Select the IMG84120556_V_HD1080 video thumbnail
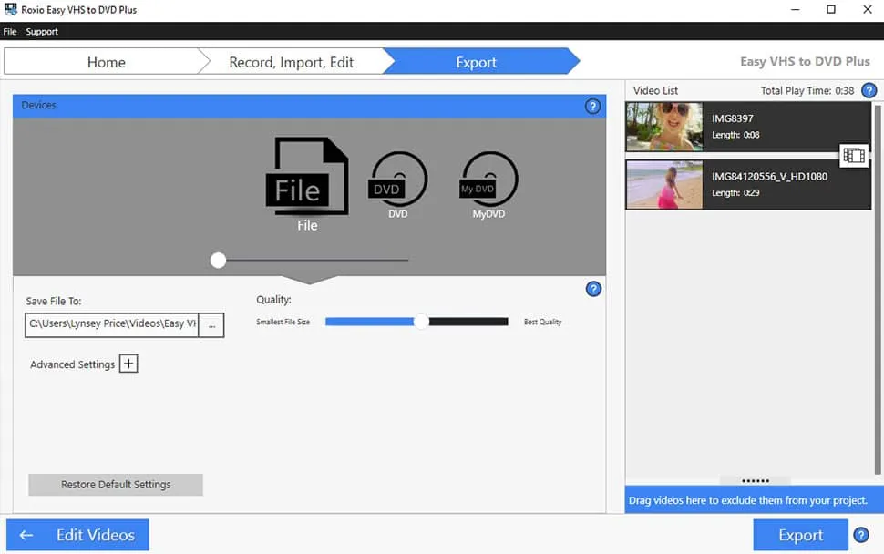The width and height of the screenshot is (884, 554). 664,185
